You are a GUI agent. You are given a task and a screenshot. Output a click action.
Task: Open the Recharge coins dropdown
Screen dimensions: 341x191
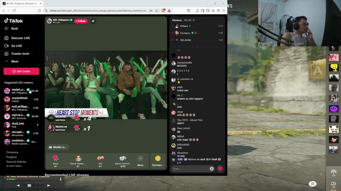[x=158, y=161]
